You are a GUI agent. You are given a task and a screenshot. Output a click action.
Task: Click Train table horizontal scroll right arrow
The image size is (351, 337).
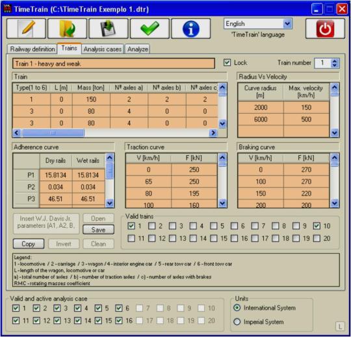[x=213, y=133]
